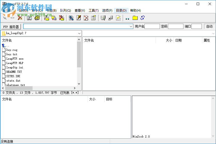Click the lightning bolt document icon
Viewport: 216px width, 144px height.
[x=118, y=18]
